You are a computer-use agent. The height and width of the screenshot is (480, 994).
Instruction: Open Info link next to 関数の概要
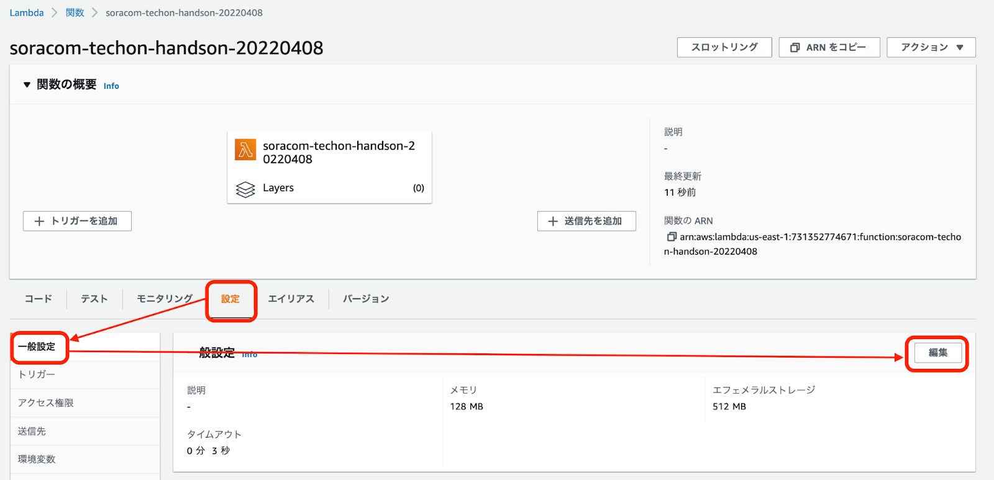pyautogui.click(x=111, y=86)
